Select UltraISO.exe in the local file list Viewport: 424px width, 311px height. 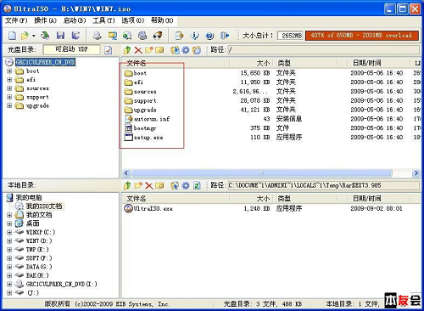pyautogui.click(x=148, y=209)
